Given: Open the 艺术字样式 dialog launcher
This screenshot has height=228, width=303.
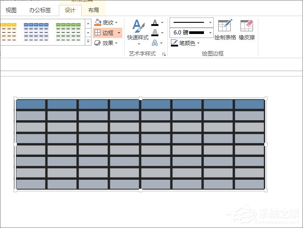Looking at the screenshot, I should (164, 55).
